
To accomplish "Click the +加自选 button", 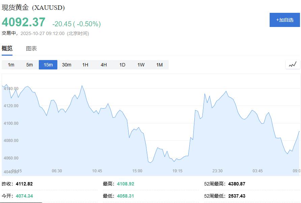I will pos(284,20).
